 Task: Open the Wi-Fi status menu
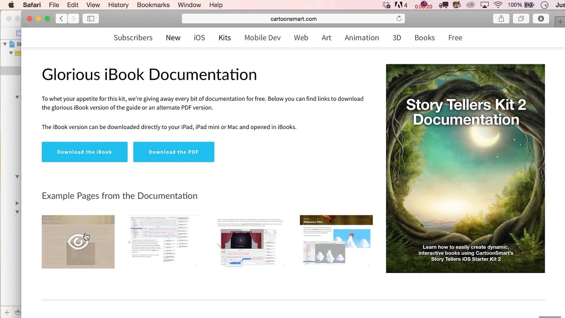498,5
